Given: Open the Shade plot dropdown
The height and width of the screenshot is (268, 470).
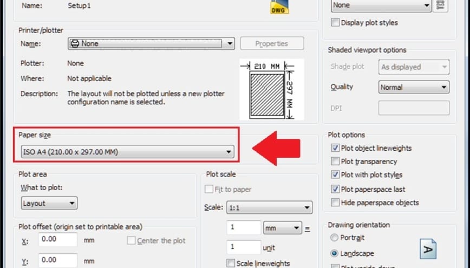Looking at the screenshot, I should 414,67.
